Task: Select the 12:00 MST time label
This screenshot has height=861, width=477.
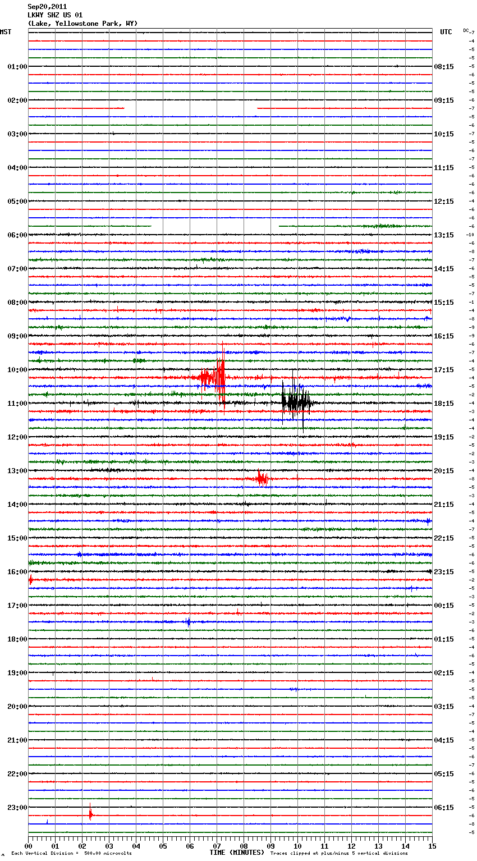Action: pyautogui.click(x=17, y=437)
